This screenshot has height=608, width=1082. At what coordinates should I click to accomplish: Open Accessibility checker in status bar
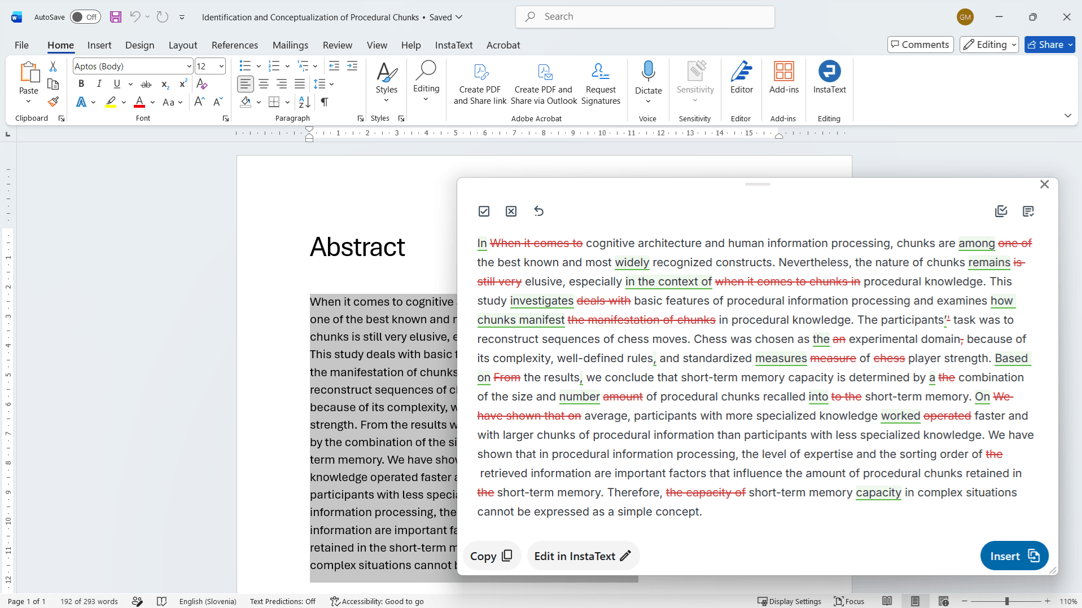pyautogui.click(x=377, y=601)
